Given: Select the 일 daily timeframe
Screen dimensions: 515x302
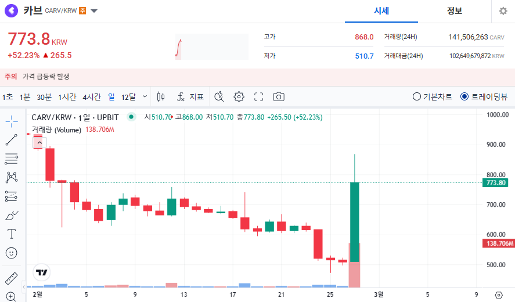Looking at the screenshot, I should coord(111,97).
